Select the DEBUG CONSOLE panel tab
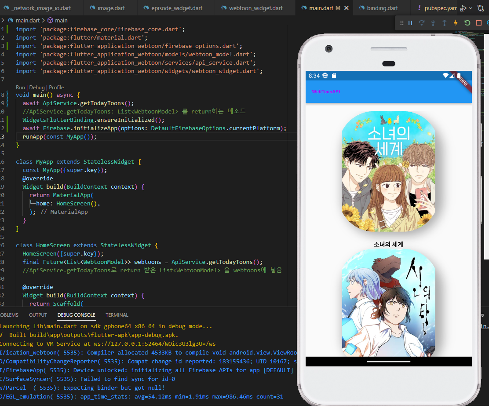The width and height of the screenshot is (489, 406). click(x=77, y=315)
